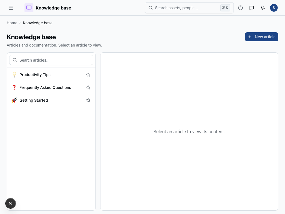Click the ⌘K shortcut badge
The width and height of the screenshot is (285, 214).
coord(225,8)
